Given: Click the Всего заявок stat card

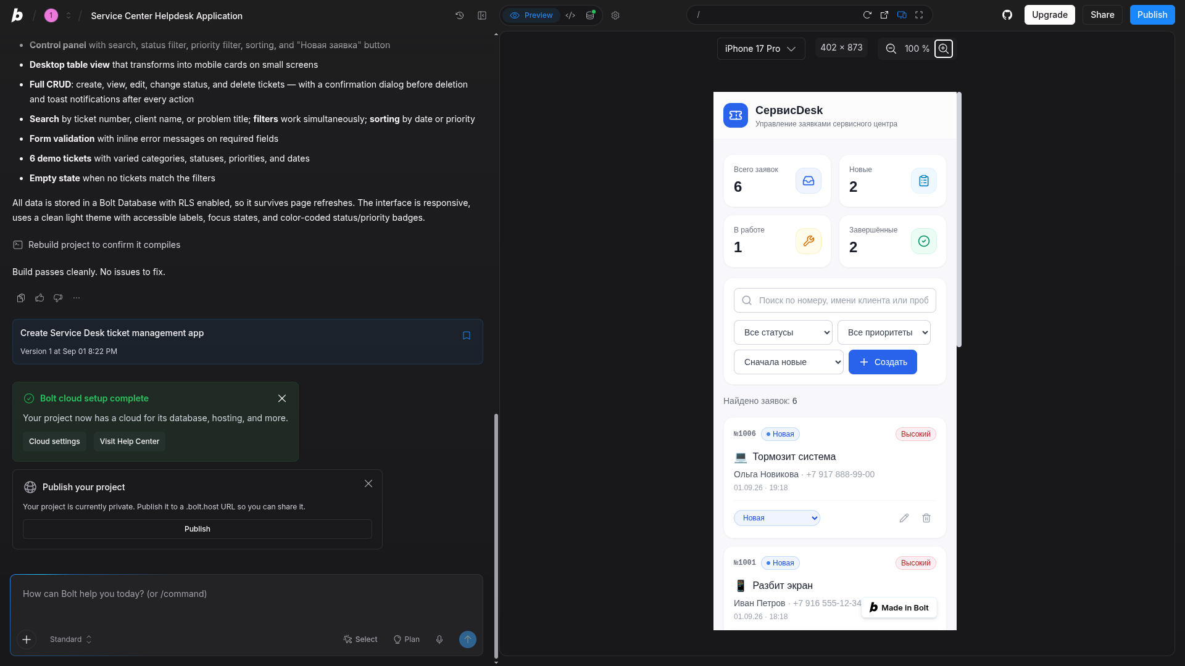Looking at the screenshot, I should pyautogui.click(x=777, y=181).
